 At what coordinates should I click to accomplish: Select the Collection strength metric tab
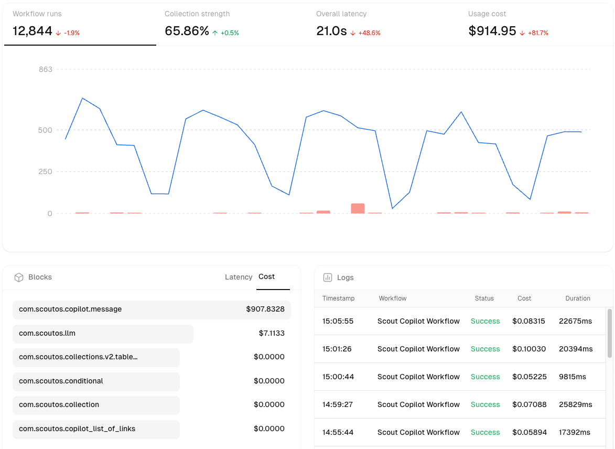pyautogui.click(x=232, y=25)
